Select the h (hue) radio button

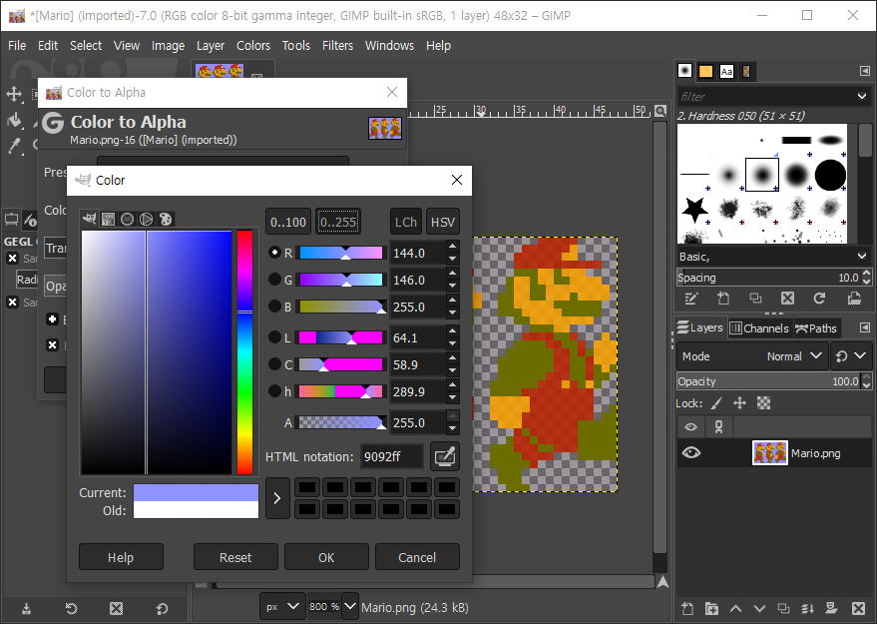(x=274, y=391)
